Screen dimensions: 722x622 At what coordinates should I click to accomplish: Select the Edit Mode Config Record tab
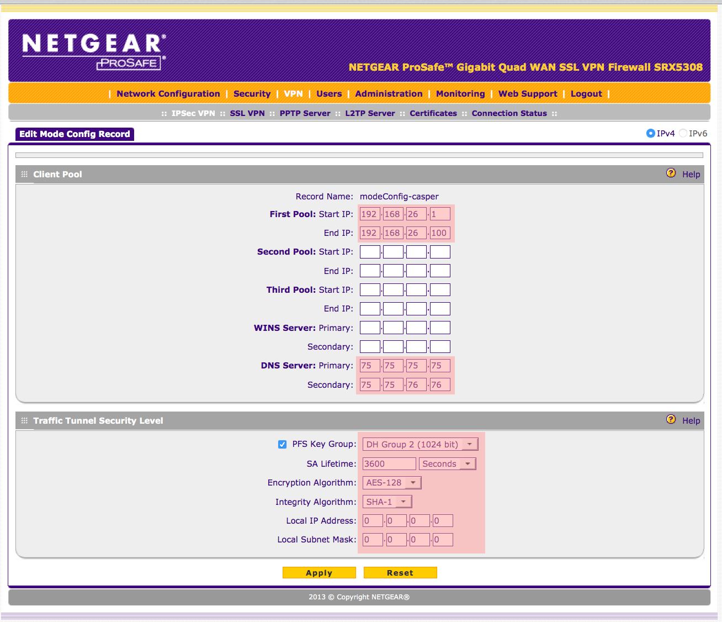75,134
